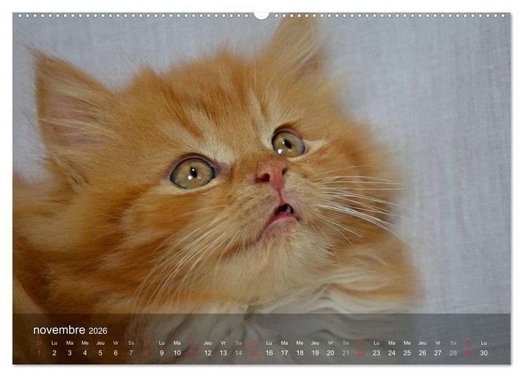Select date 12 in the calendar row
Image resolution: width=523 pixels, height=377 pixels.
208,353
